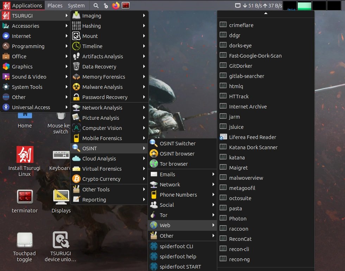Screen dimensions: 345x271
Task: Click the network speed monitor in panel
Action: pos(258,6)
